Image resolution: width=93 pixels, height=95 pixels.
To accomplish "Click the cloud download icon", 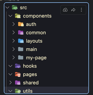I will pyautogui.click(x=65, y=10).
